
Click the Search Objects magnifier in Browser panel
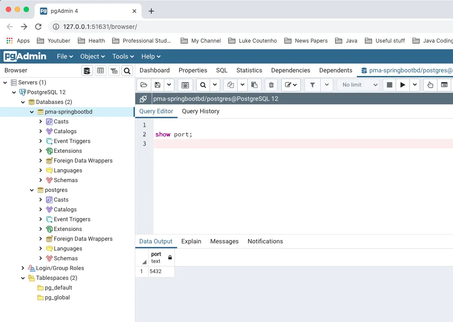point(127,71)
